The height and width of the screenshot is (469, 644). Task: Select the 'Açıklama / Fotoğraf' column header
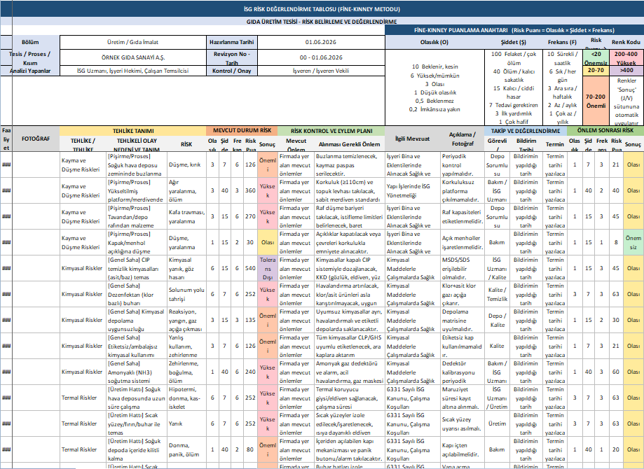463,139
